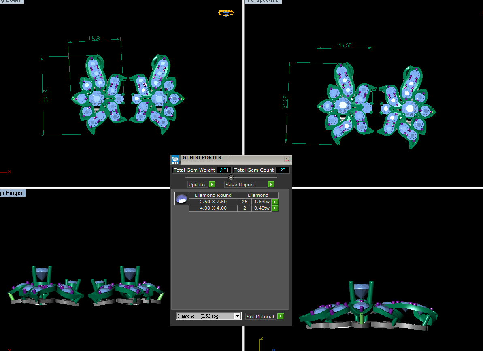Click the green arrow for 2.50 X 2.50 row
The width and height of the screenshot is (483, 351).
275,202
